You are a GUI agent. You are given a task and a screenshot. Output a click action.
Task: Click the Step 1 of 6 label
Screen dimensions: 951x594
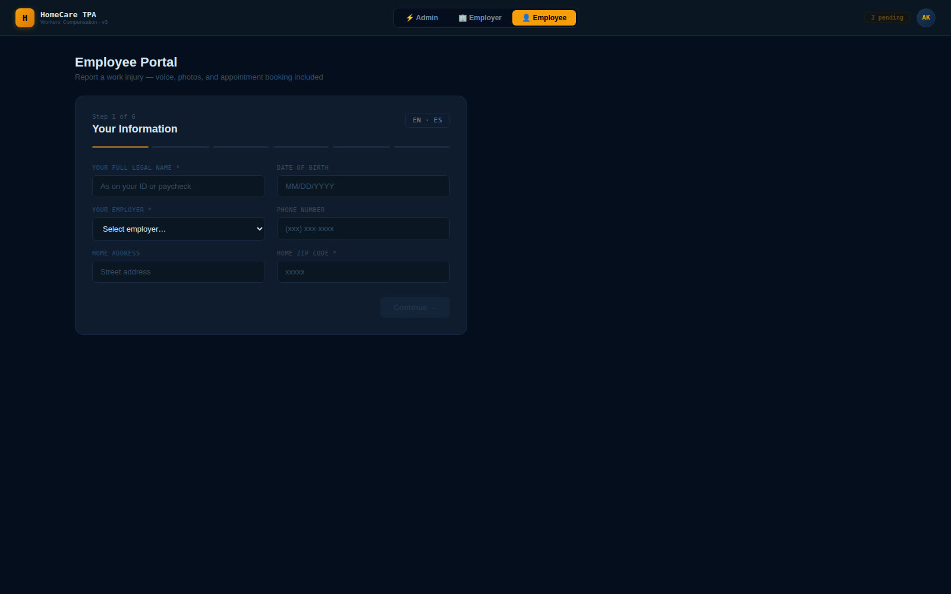click(114, 116)
